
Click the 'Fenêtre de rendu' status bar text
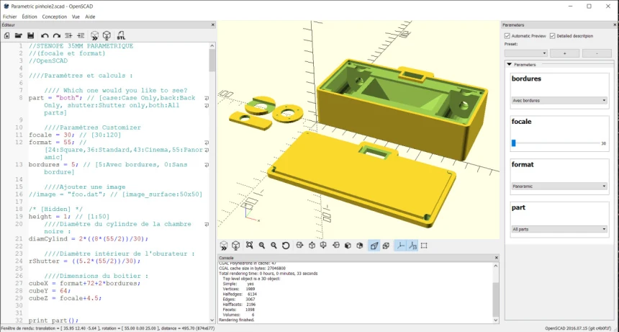(x=107, y=328)
